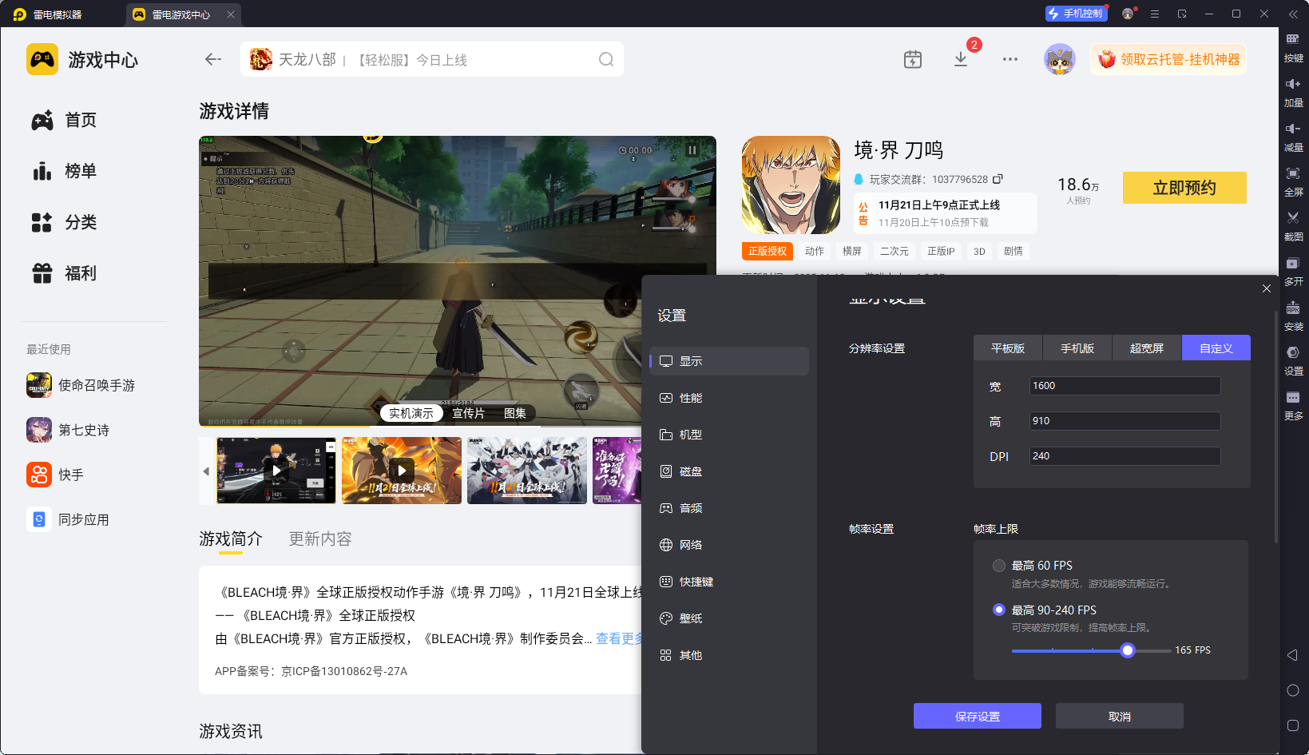Click the calendar check-in icon
The image size is (1309, 755).
(x=913, y=60)
